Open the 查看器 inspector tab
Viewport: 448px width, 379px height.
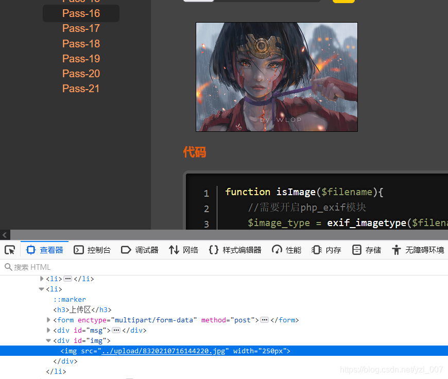pyautogui.click(x=44, y=250)
